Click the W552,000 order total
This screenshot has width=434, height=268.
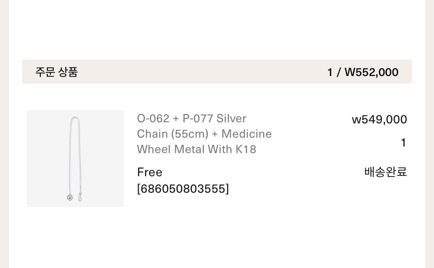(x=371, y=72)
